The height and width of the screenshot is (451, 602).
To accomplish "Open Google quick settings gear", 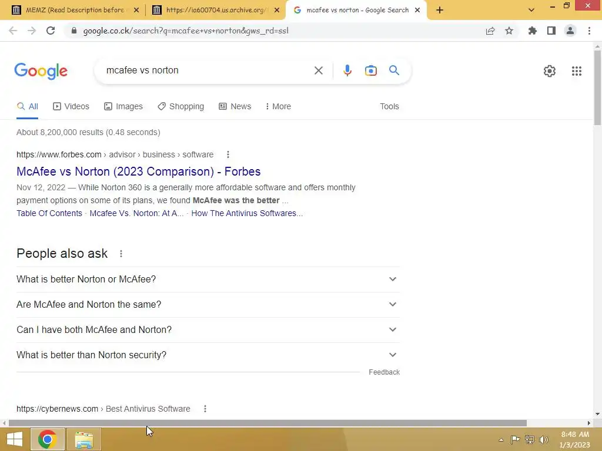I will (550, 71).
